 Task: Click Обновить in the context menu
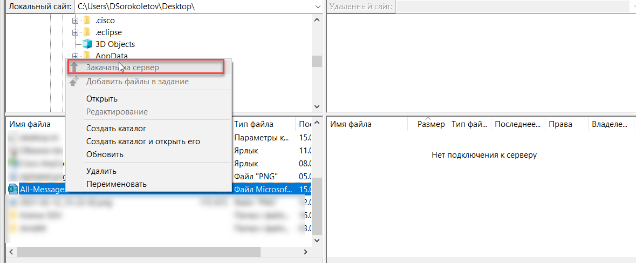105,154
